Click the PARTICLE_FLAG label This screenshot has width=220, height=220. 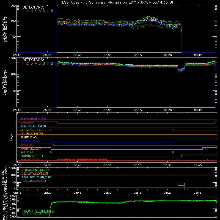pyautogui.click(x=31, y=148)
